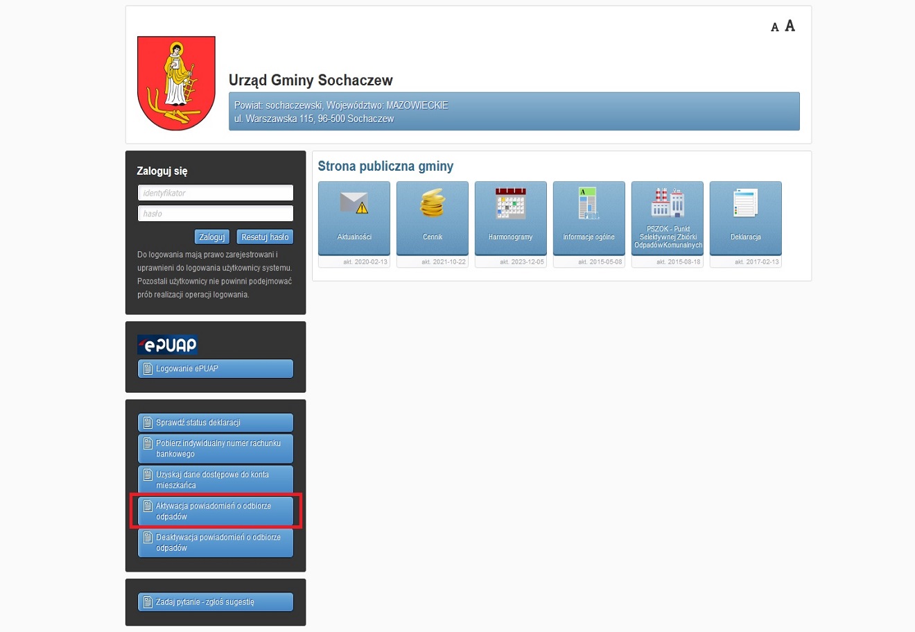The image size is (915, 632).
Task: Open the Informacje ogólne tile
Action: click(x=589, y=218)
